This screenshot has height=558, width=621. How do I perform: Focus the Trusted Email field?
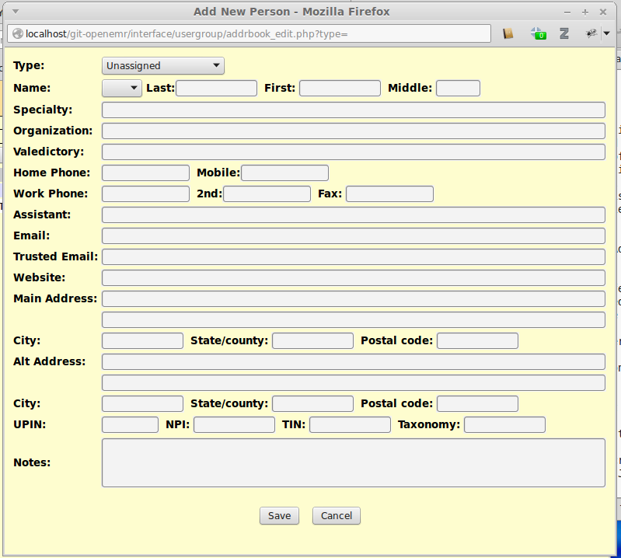tap(354, 256)
